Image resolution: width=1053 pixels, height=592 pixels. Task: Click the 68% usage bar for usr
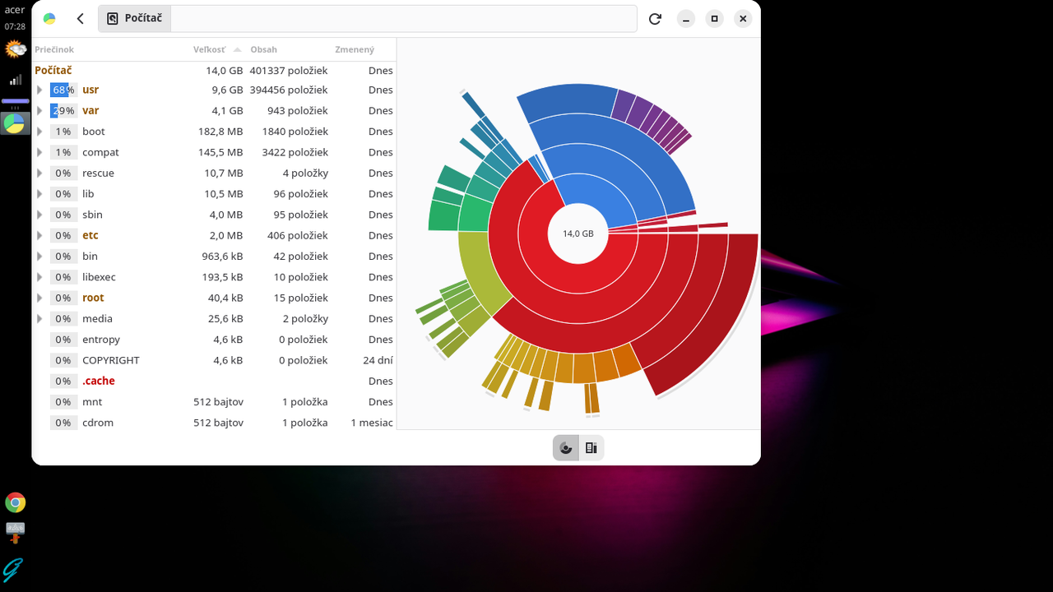[x=63, y=90]
